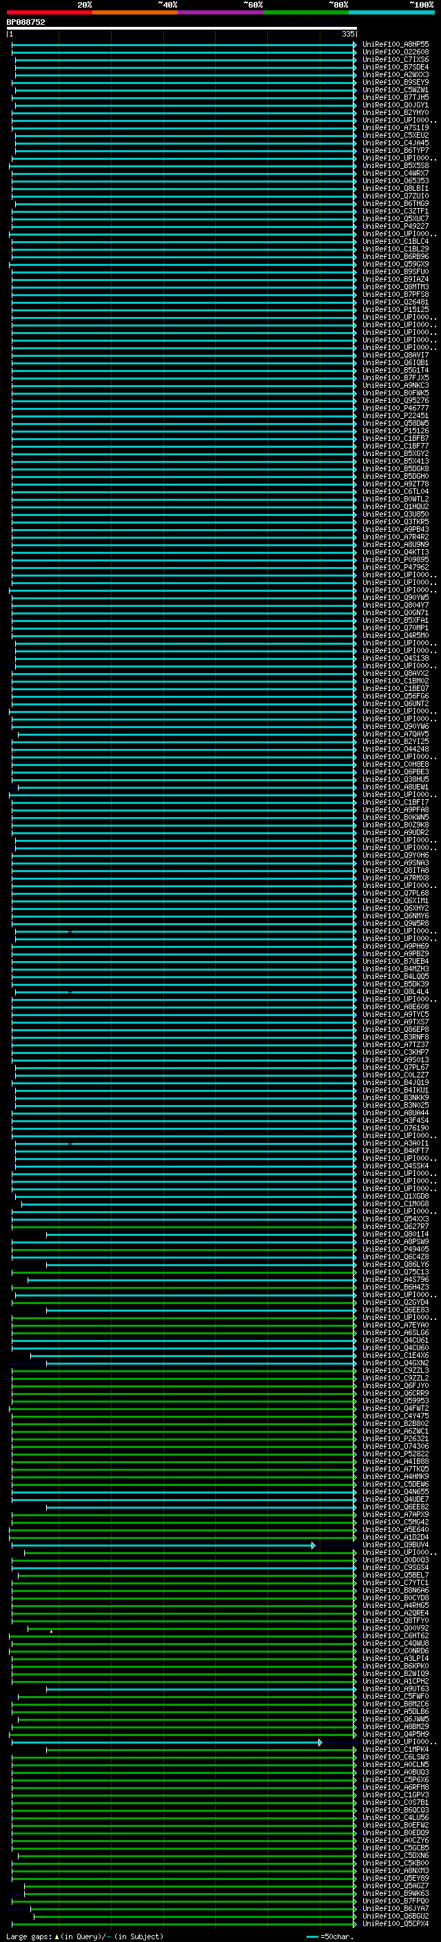Click the shortened cyan alignment bar of Q9BUV4

(163, 1545)
